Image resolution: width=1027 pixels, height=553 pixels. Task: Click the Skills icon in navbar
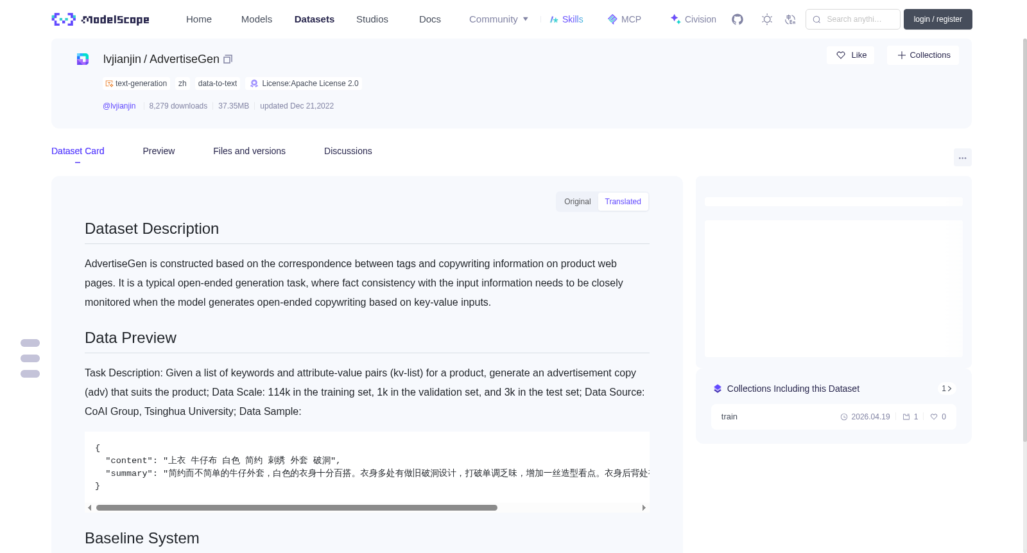[x=554, y=19]
